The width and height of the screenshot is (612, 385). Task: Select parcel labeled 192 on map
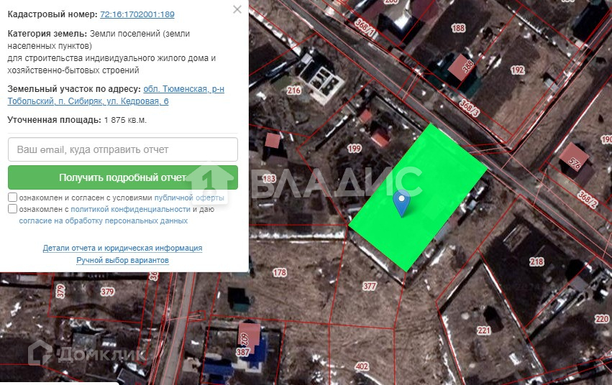point(518,70)
